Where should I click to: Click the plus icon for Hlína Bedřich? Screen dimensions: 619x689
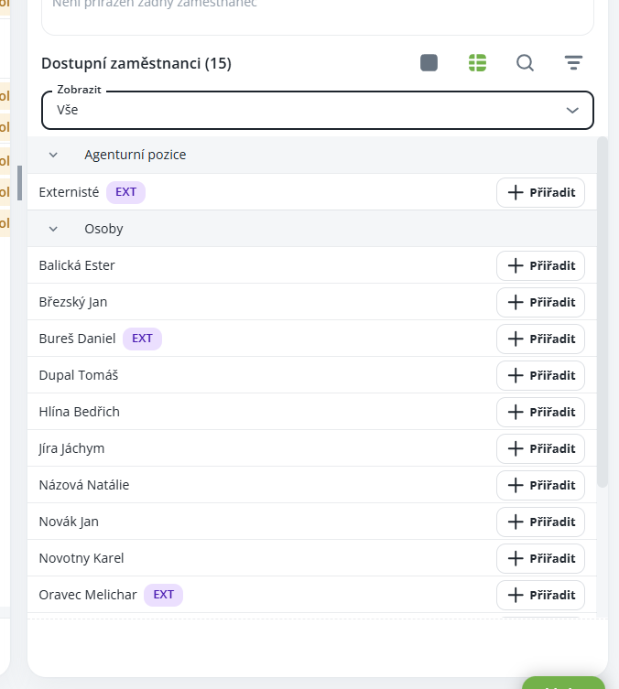pyautogui.click(x=516, y=412)
